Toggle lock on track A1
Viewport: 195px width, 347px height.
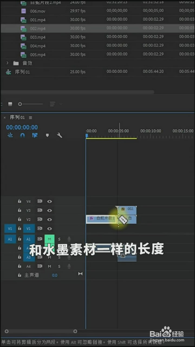[19, 239]
